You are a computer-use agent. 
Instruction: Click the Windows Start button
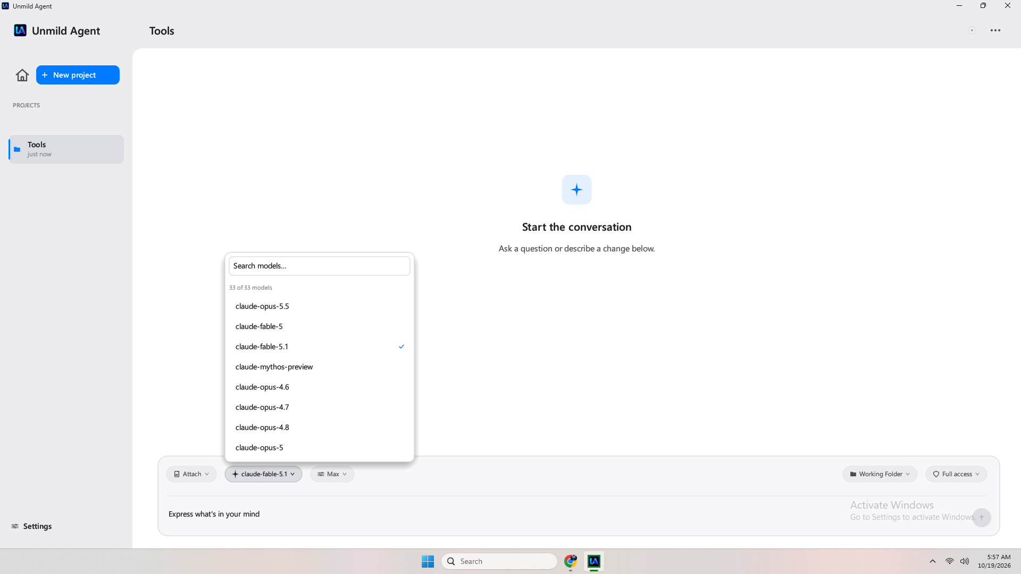[428, 561]
